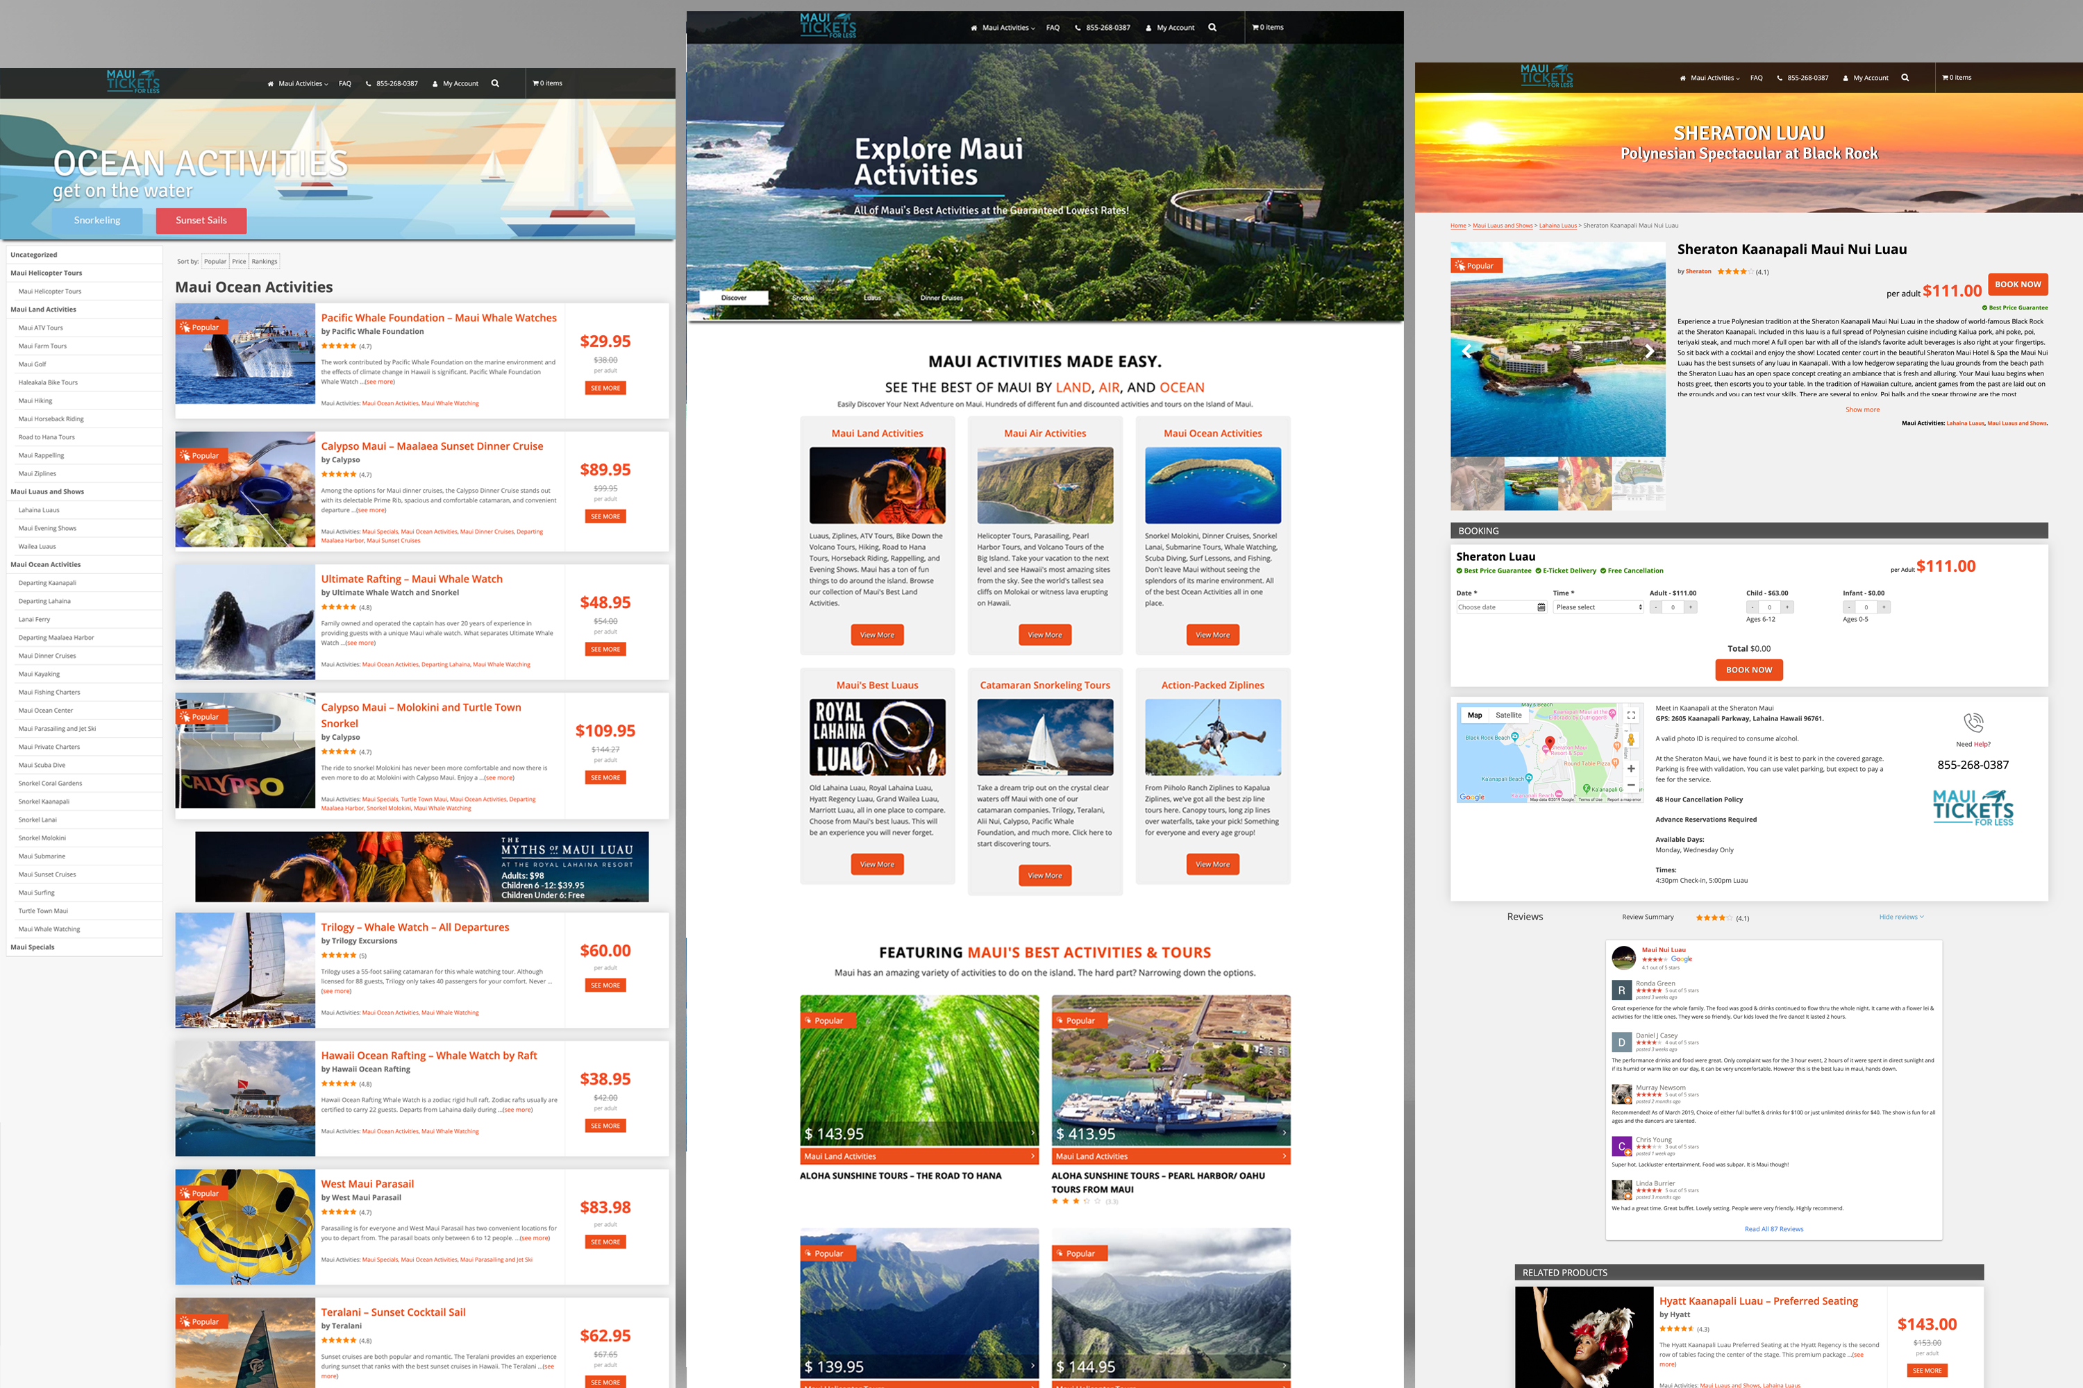This screenshot has height=1388, width=2083.
Task: Select Snorkel Molokini in sidebar
Action: click(42, 838)
